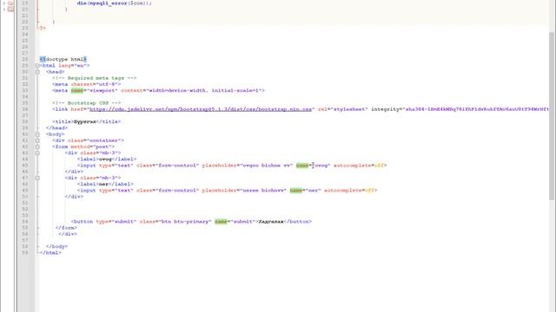Open the bootstrap.min.css CDN link in the href
This screenshot has width=556, height=312.
click(201, 109)
